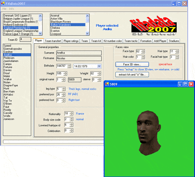Click the preferred foot spinner arrows
The height and width of the screenshot is (177, 195).
coord(64,100)
